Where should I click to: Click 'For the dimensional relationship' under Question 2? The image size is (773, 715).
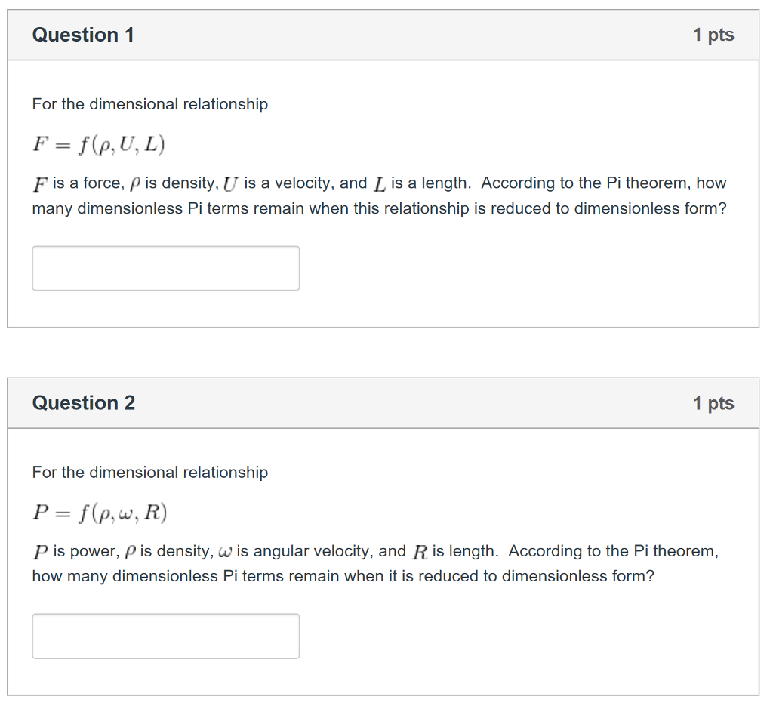[149, 472]
